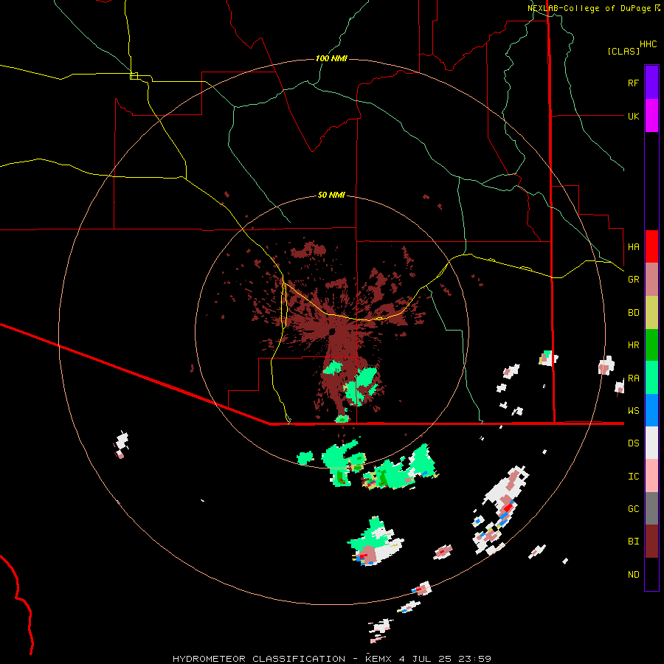Click the RA legend label
The height and width of the screenshot is (664, 664).
point(633,378)
